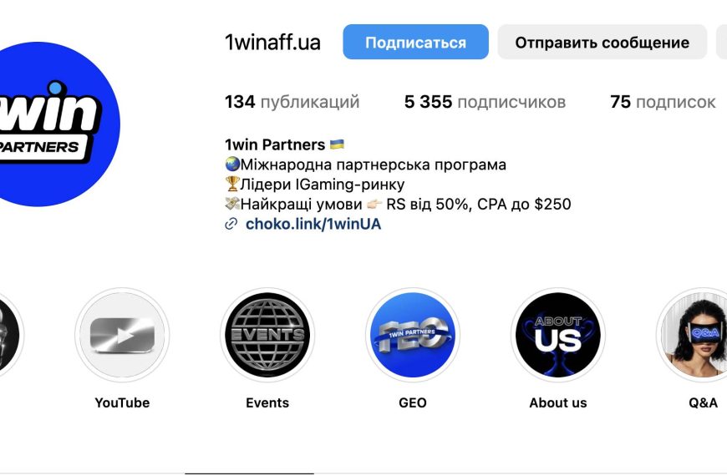This screenshot has width=727, height=476.
Task: View the GEO highlight circle
Action: (x=413, y=335)
